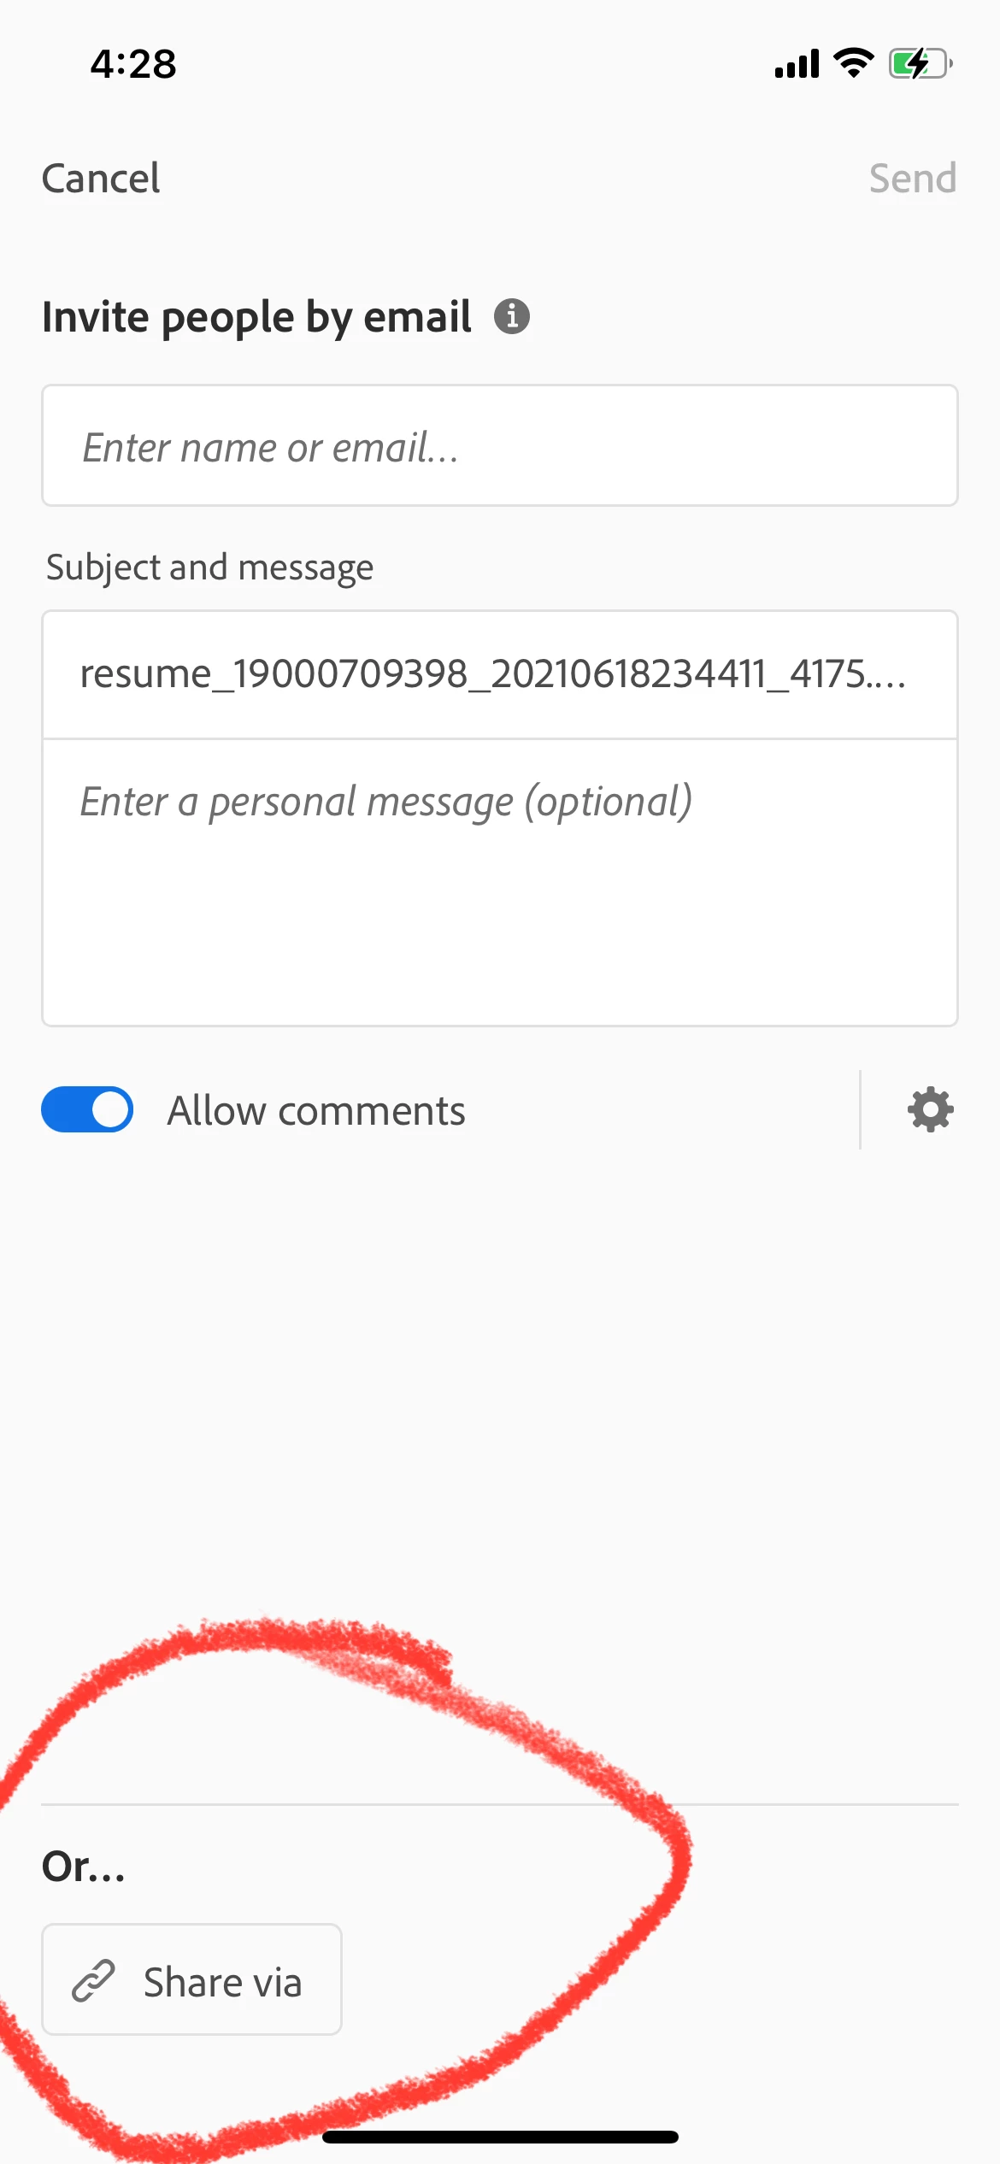Tap the Subject and message label
Image resolution: width=1000 pixels, height=2164 pixels.
pyautogui.click(x=209, y=567)
